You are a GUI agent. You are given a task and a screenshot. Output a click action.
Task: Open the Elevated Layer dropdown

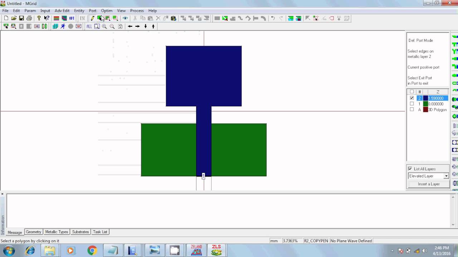[446, 176]
